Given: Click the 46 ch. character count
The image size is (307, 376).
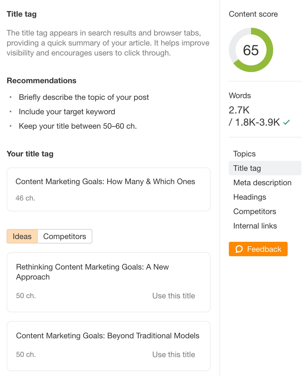Looking at the screenshot, I should 25,198.
